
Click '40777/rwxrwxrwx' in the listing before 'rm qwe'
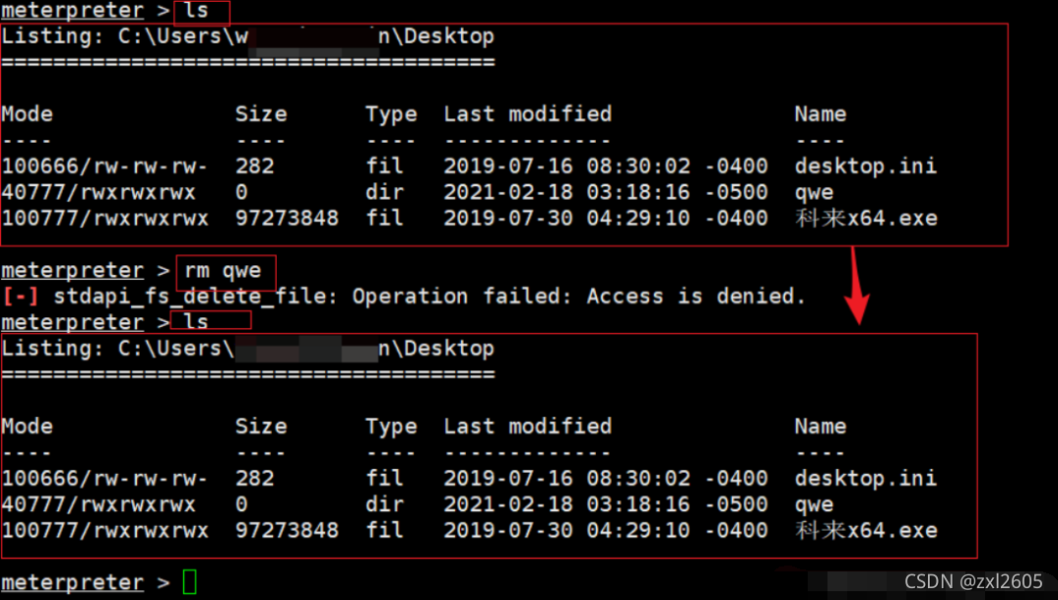point(99,192)
